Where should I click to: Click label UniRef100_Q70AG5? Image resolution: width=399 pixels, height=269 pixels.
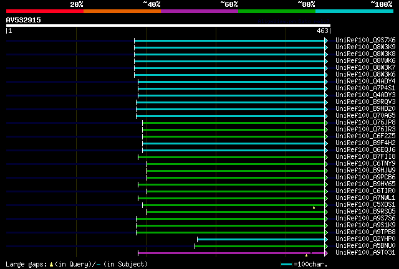click(x=365, y=116)
